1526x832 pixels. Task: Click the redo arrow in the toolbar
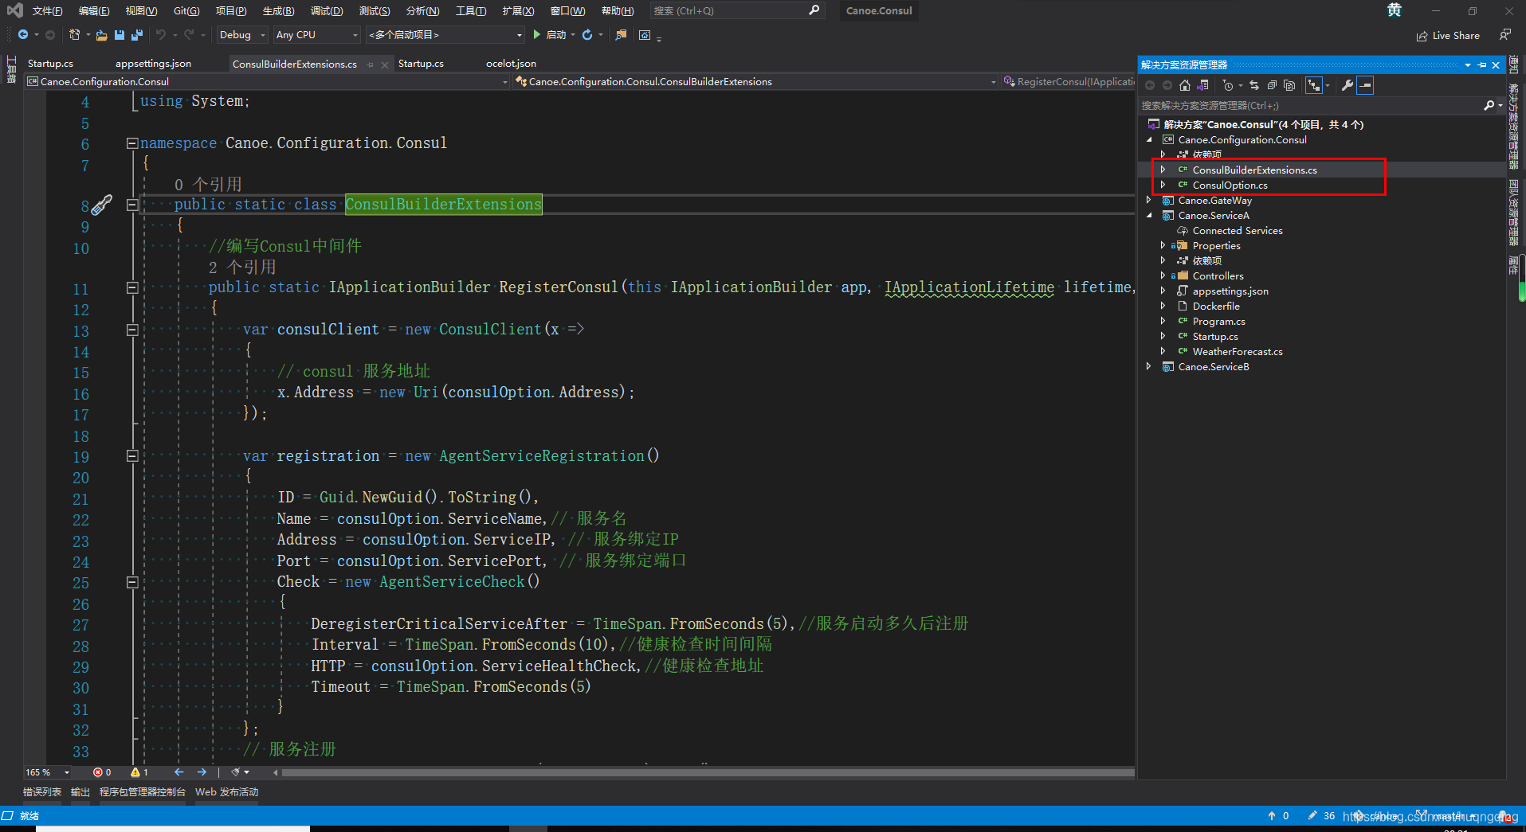[189, 35]
